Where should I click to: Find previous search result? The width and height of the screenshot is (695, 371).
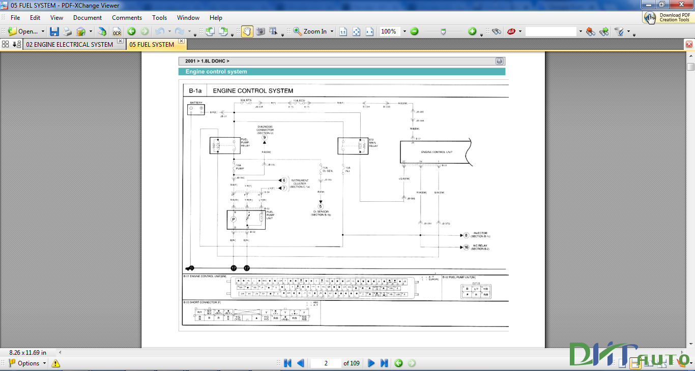point(591,32)
